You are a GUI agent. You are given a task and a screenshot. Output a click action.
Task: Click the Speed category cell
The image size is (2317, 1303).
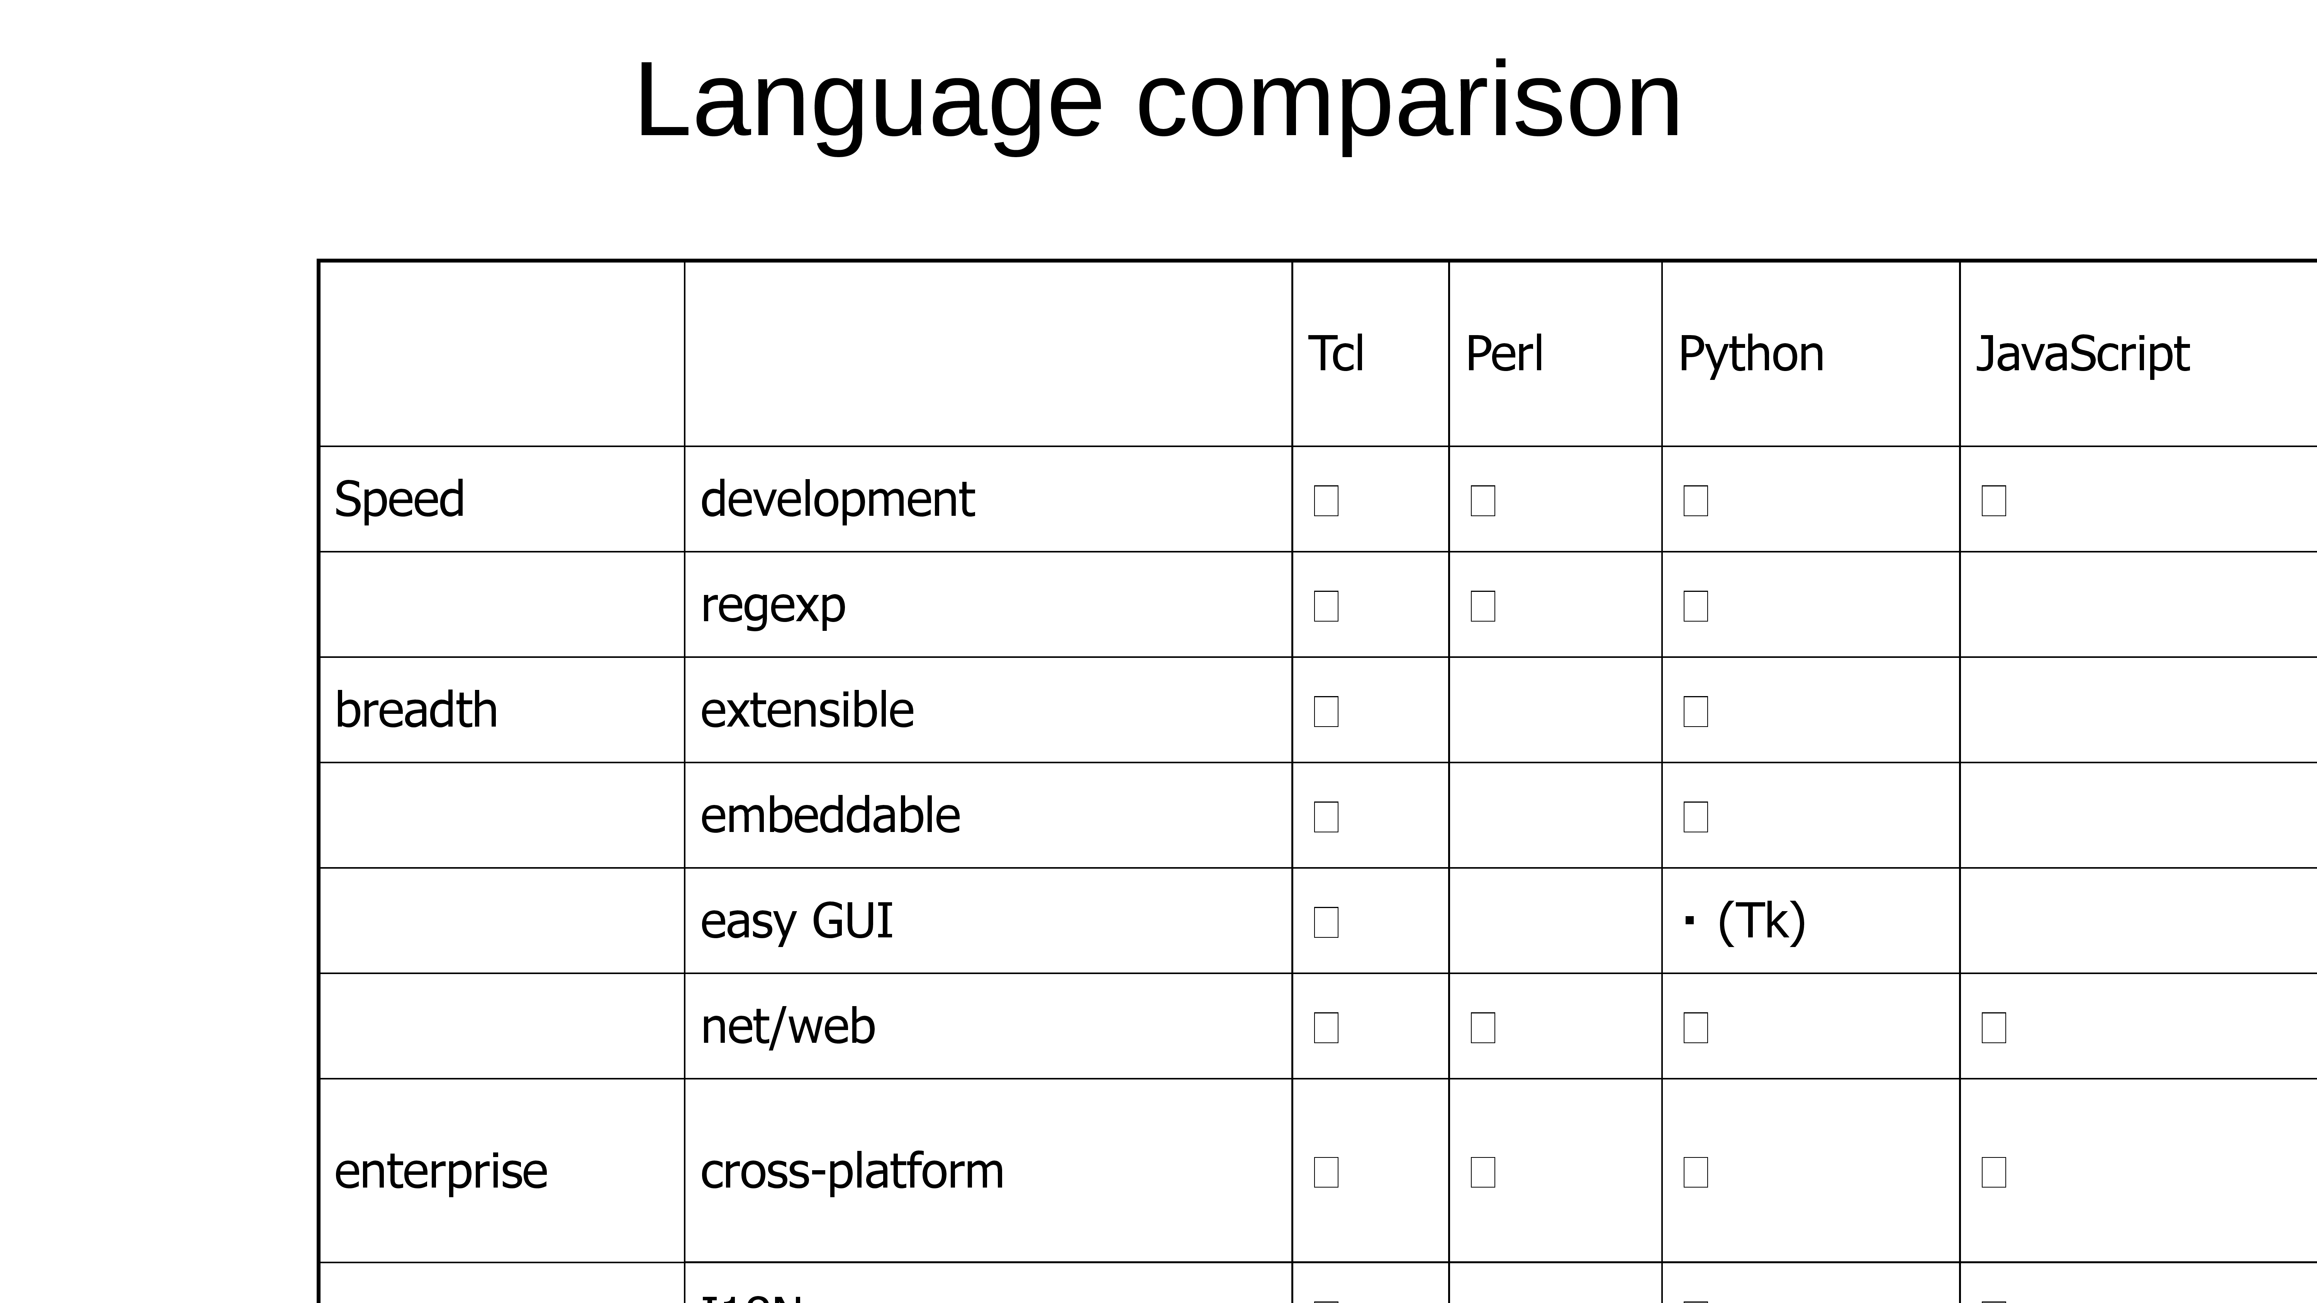(399, 499)
